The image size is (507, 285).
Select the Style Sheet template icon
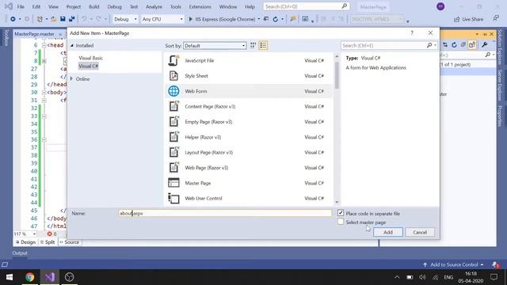[x=173, y=76]
